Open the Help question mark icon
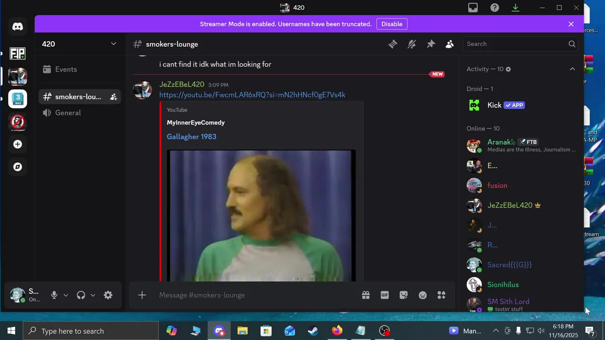605x340 pixels. (x=494, y=8)
